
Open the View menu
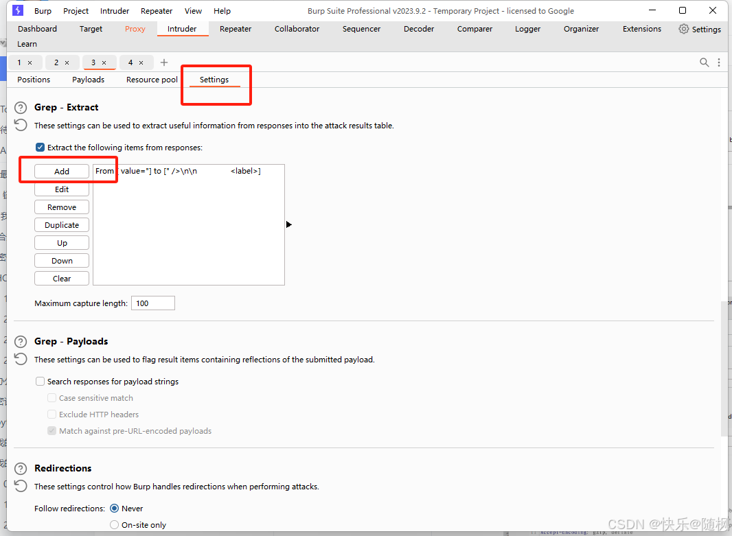[193, 11]
